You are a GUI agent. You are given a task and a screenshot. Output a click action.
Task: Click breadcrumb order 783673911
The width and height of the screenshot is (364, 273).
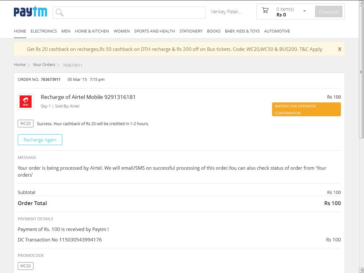(72, 65)
